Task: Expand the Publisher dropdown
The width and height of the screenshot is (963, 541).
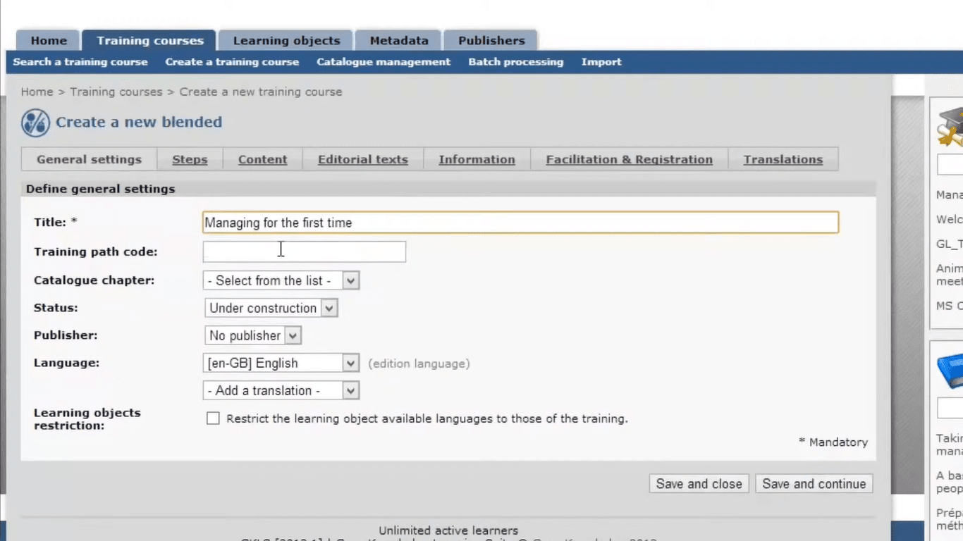Action: (292, 335)
